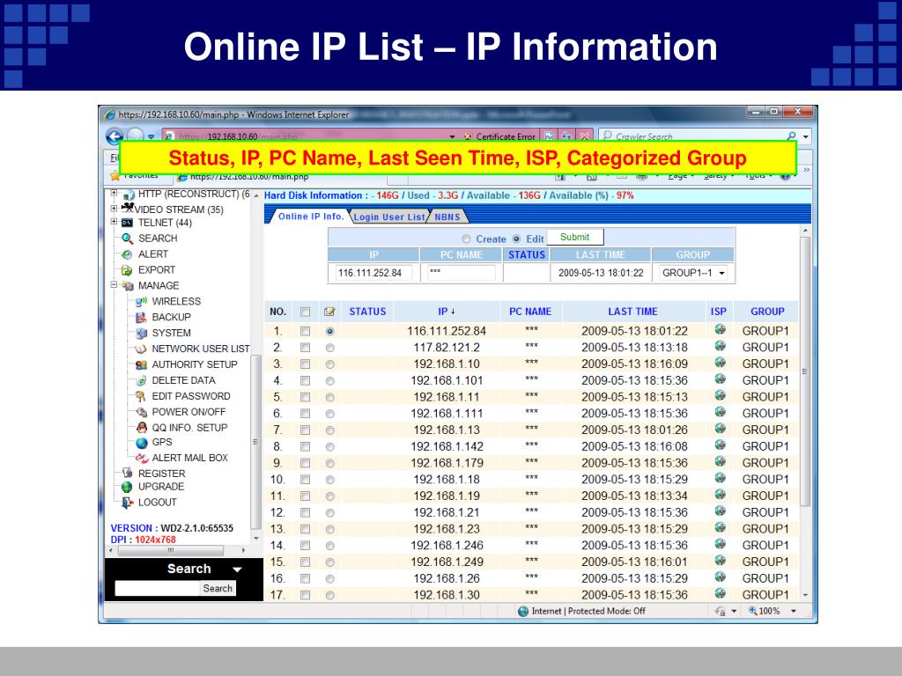This screenshot has height=676, width=902.
Task: Click the IP field showing 116.111.252.84
Action: click(x=373, y=273)
